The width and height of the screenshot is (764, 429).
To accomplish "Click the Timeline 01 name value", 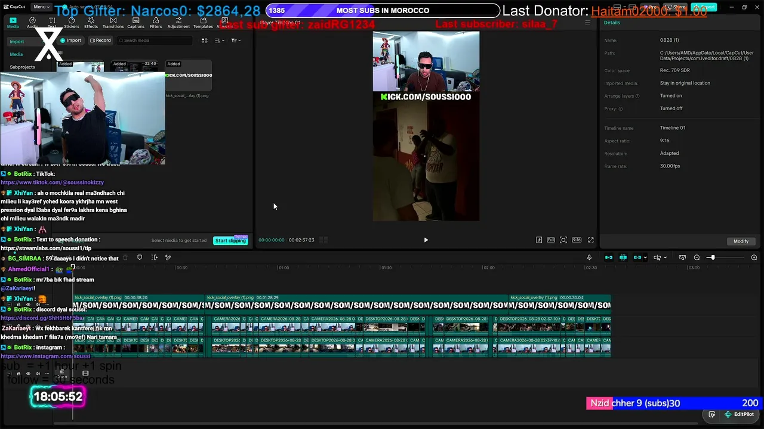I will pos(673,128).
